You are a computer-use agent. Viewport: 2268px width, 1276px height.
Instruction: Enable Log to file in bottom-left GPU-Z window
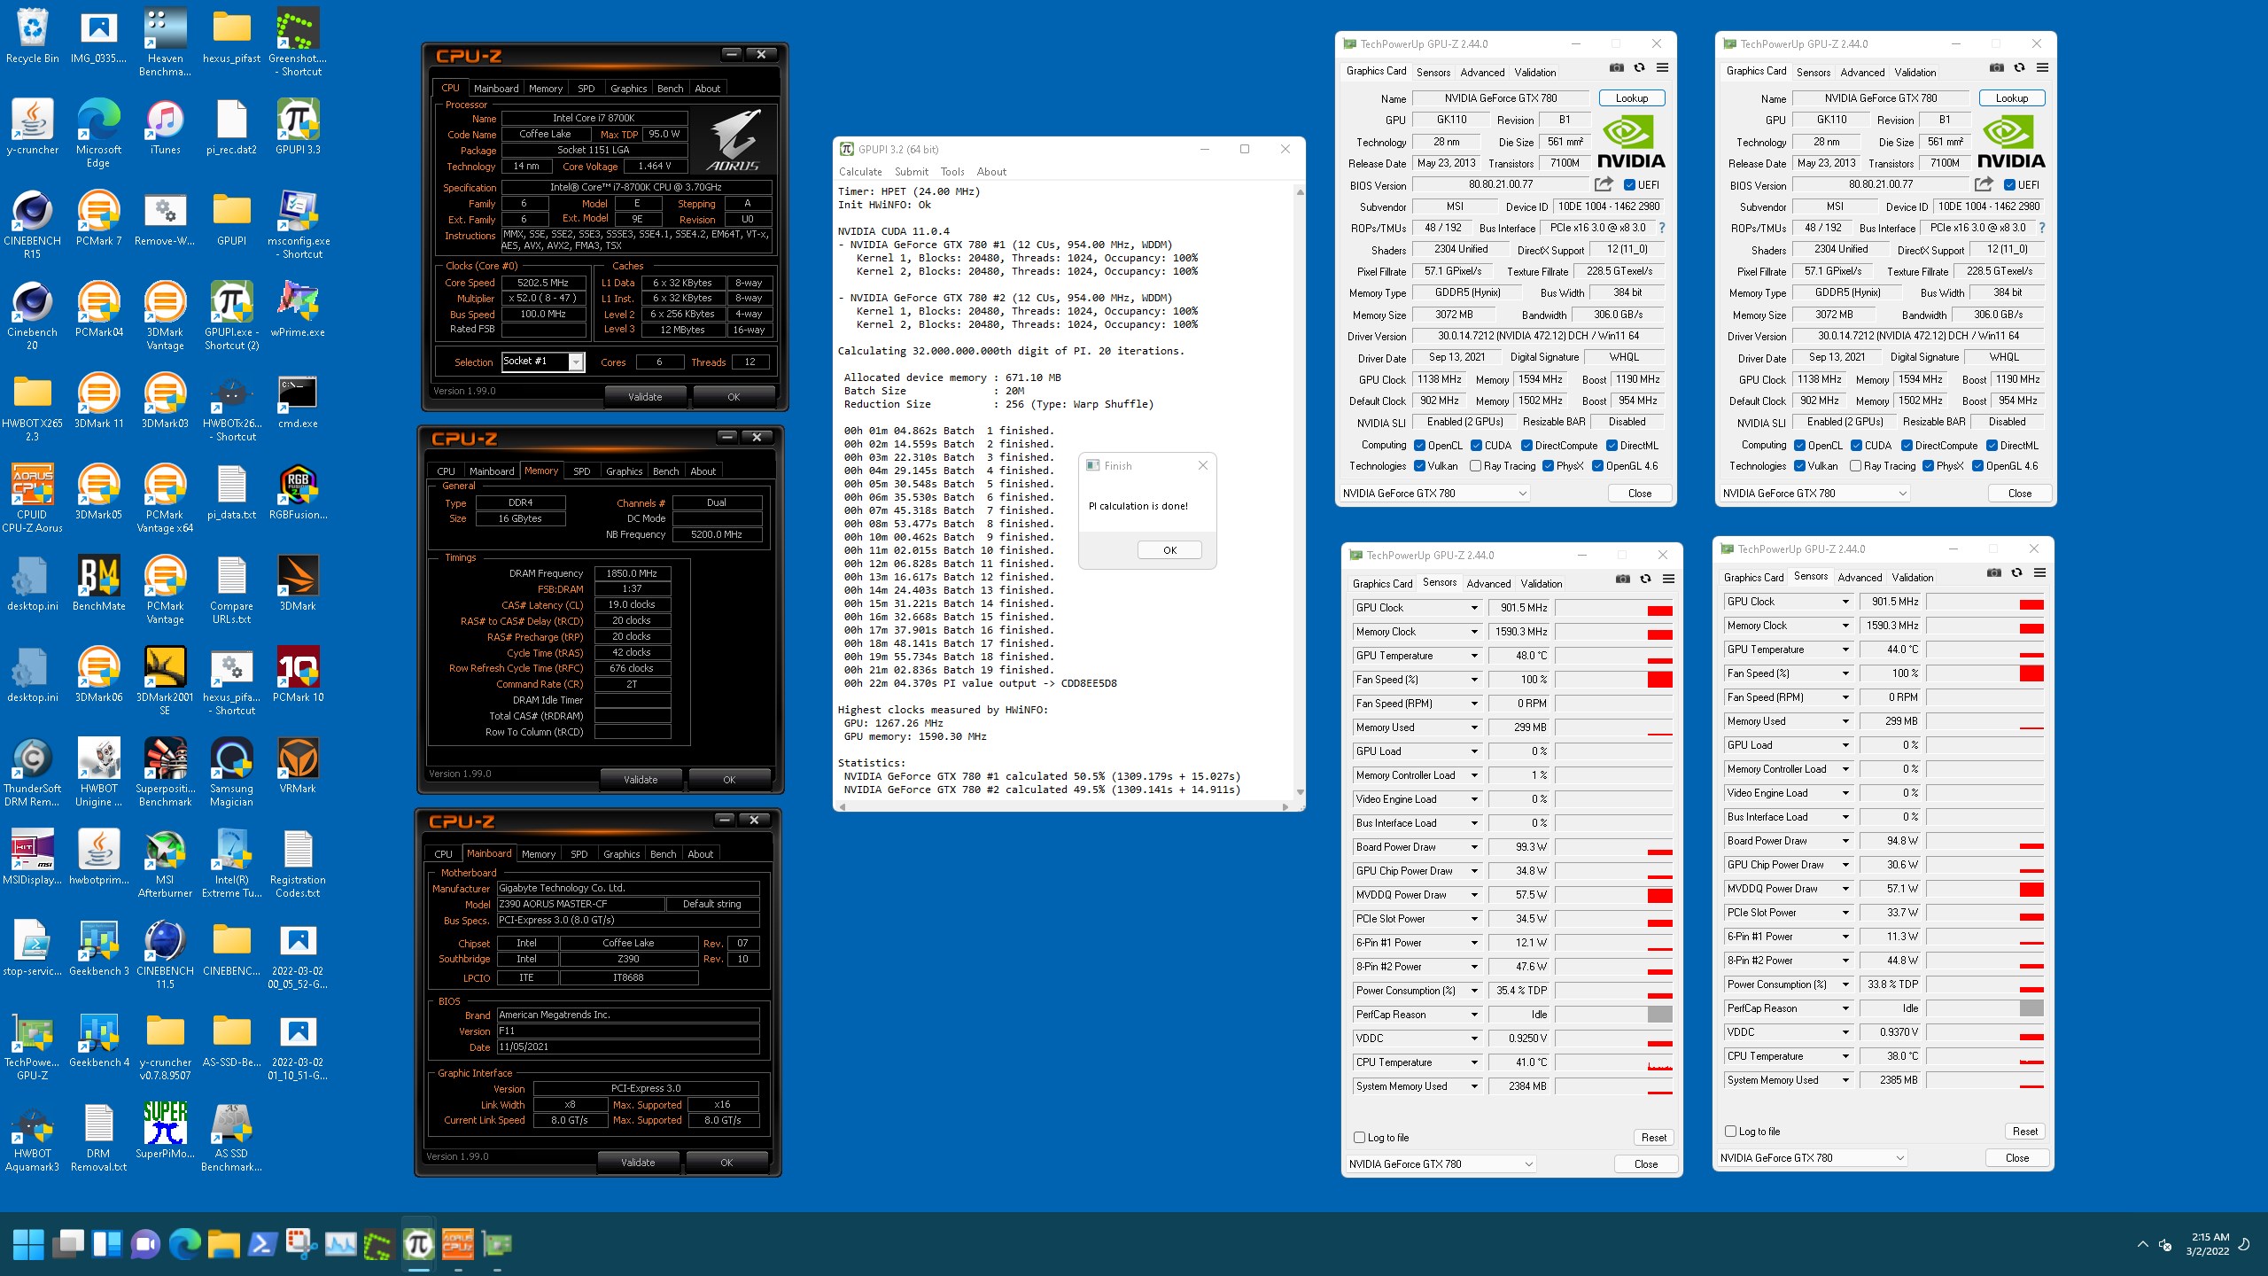pos(1359,1138)
